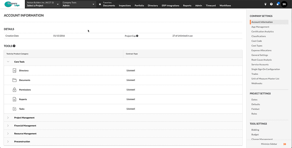Click the Tools help info icon
292x148 pixels.
tap(14, 46)
